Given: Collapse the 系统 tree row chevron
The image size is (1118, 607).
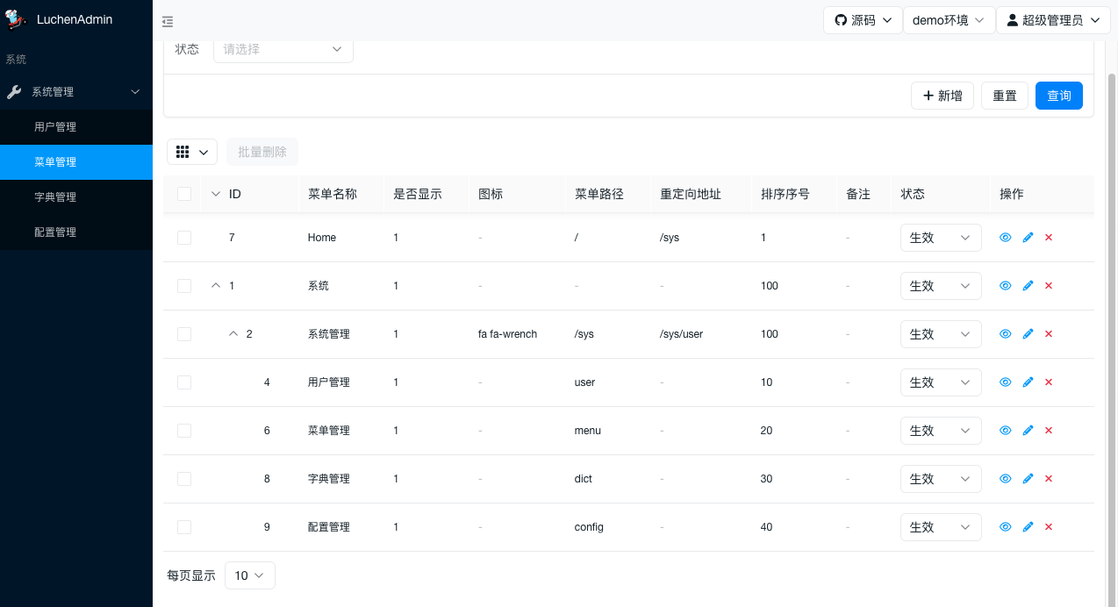Looking at the screenshot, I should (x=216, y=285).
